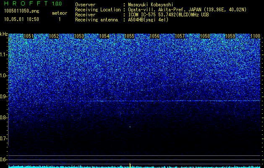Click the Ogata-vill. Akita-Pref. JAPAN location text

click(x=187, y=10)
